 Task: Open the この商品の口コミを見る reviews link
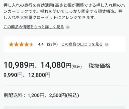pos(82,44)
